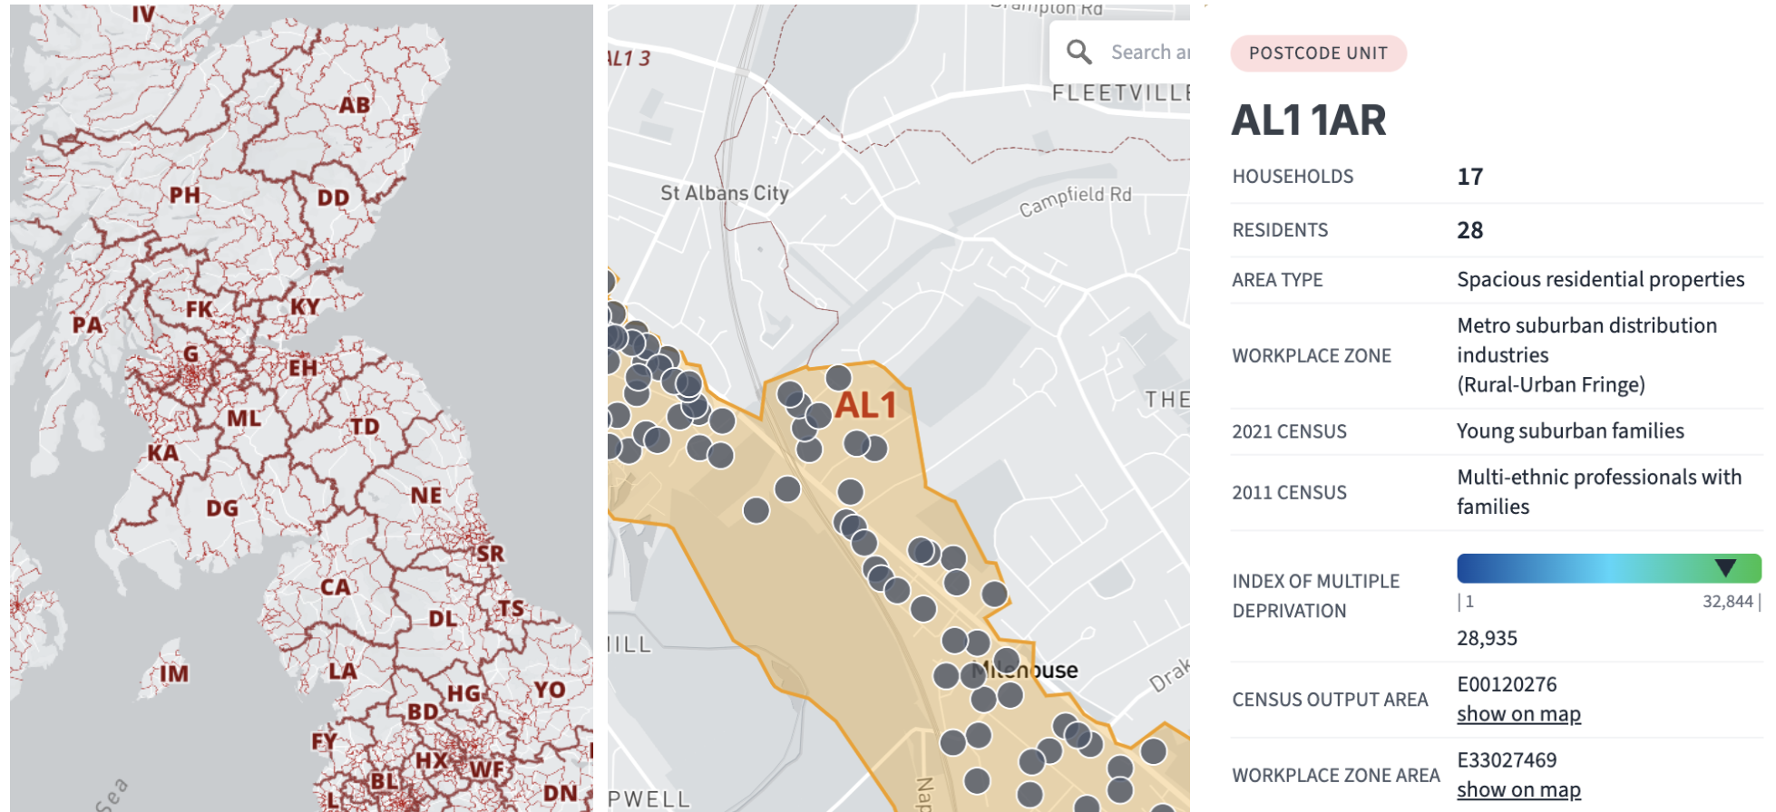
Task: Click the Campfield Rd street label
Action: click(1075, 200)
